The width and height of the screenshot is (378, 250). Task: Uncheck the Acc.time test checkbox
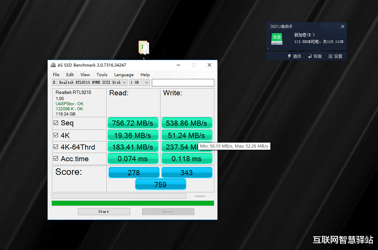pos(56,158)
